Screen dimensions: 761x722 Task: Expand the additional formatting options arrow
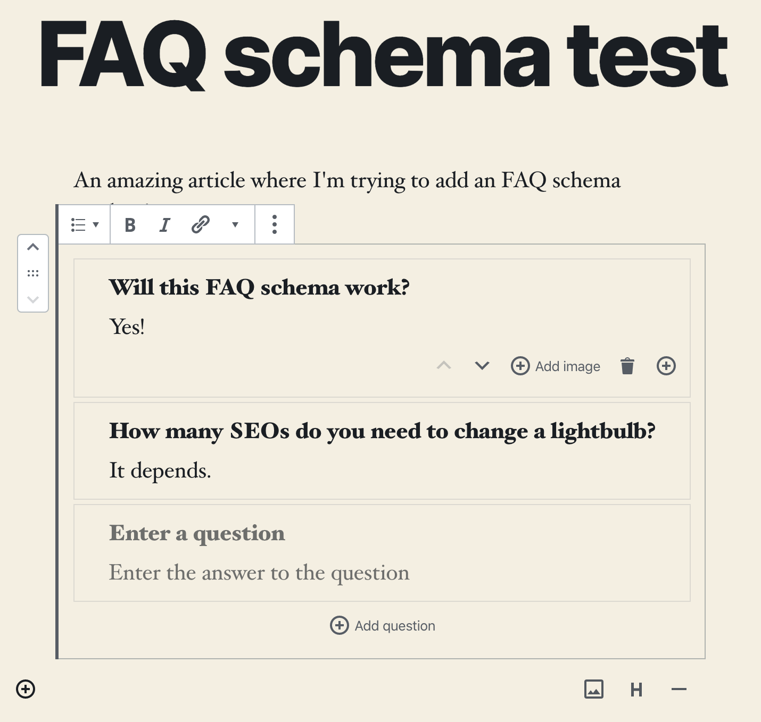pyautogui.click(x=236, y=224)
